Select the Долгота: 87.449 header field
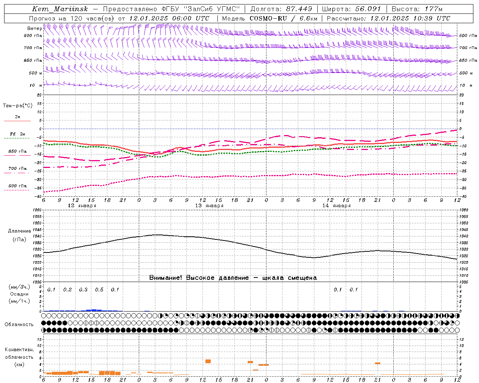479x383 pixels. click(281, 9)
